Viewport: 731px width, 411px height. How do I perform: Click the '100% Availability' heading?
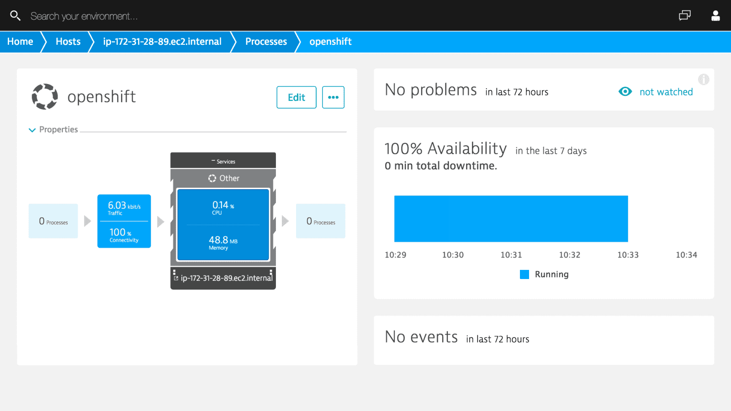click(446, 149)
